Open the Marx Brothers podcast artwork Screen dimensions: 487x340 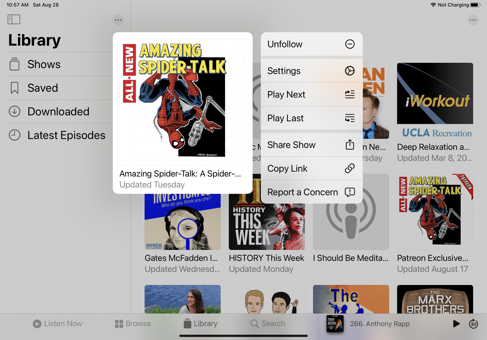coord(435,299)
